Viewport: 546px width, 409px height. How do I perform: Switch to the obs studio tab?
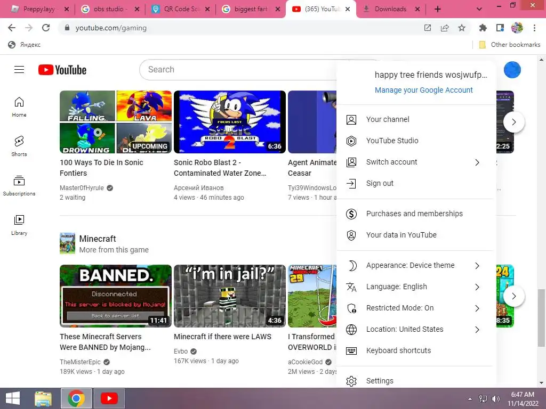(x=109, y=10)
